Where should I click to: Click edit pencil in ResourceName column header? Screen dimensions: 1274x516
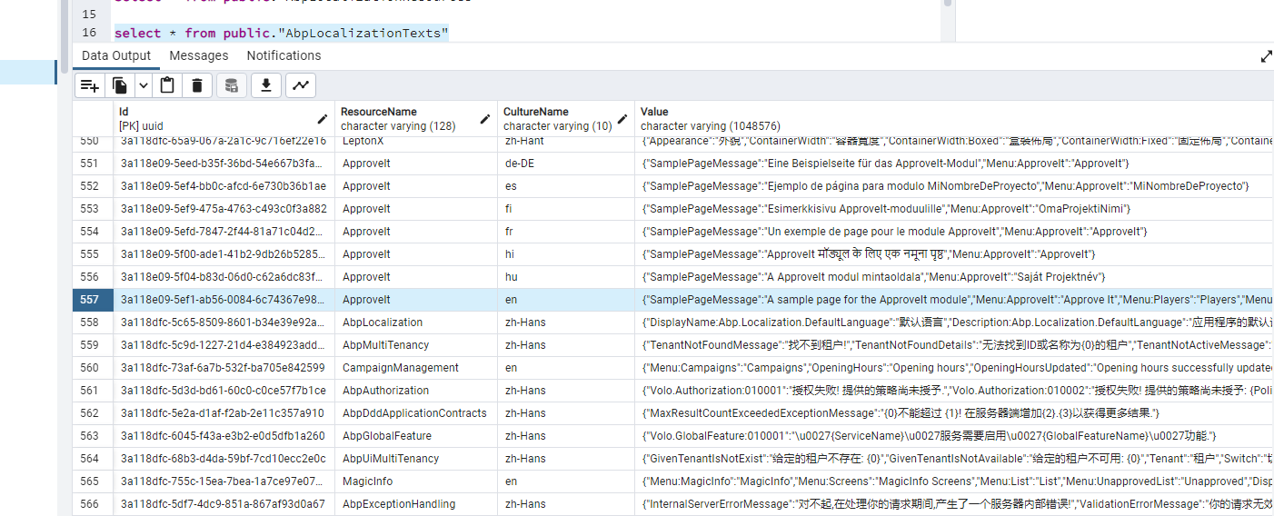485,119
